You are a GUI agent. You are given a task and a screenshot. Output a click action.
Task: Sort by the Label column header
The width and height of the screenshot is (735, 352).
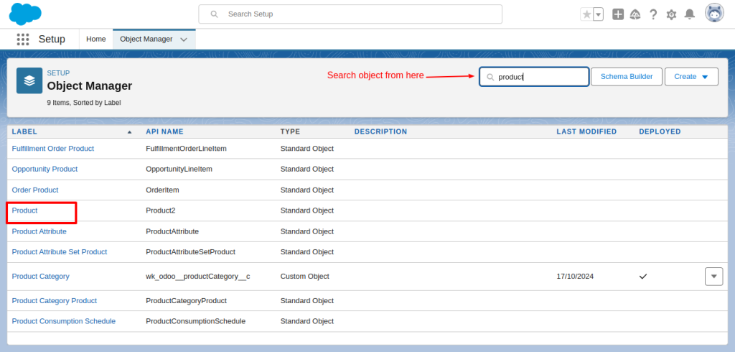24,132
